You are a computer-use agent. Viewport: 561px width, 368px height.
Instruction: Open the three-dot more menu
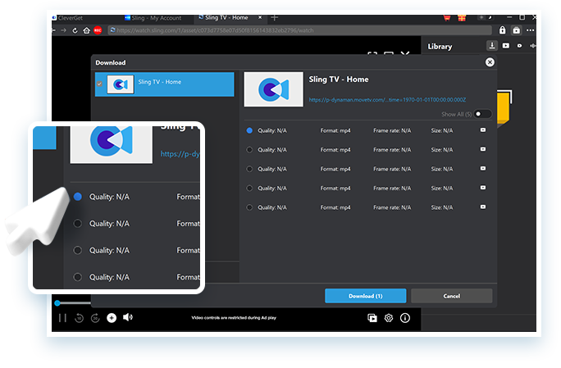530,30
